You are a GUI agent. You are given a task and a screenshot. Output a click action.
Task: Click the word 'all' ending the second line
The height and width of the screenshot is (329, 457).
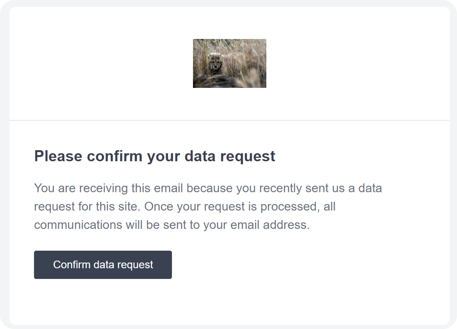(x=329, y=206)
